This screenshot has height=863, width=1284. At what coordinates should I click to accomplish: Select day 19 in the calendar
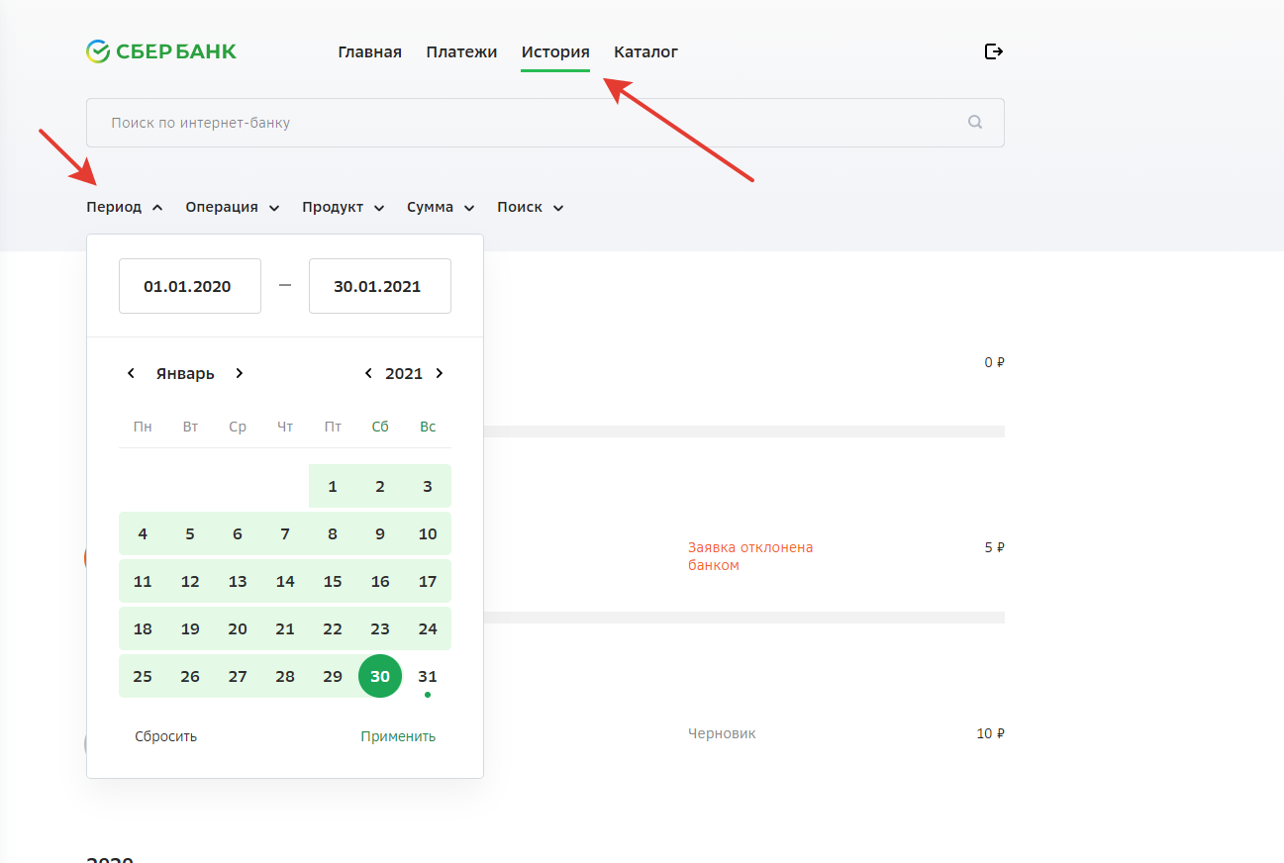click(x=190, y=628)
